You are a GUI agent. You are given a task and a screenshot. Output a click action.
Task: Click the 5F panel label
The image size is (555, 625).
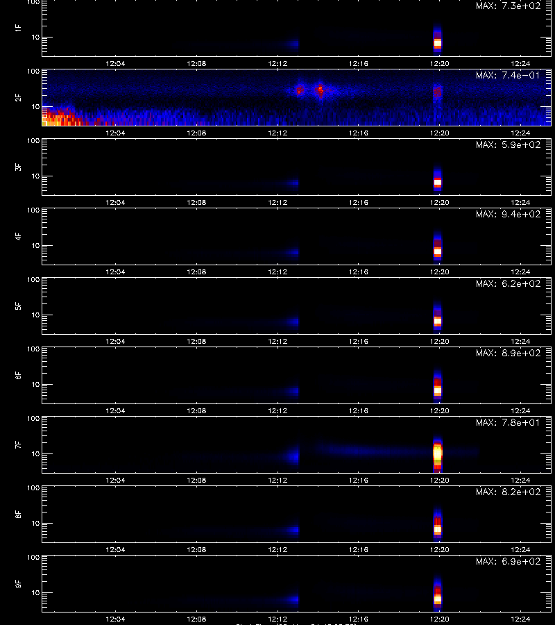[18, 306]
